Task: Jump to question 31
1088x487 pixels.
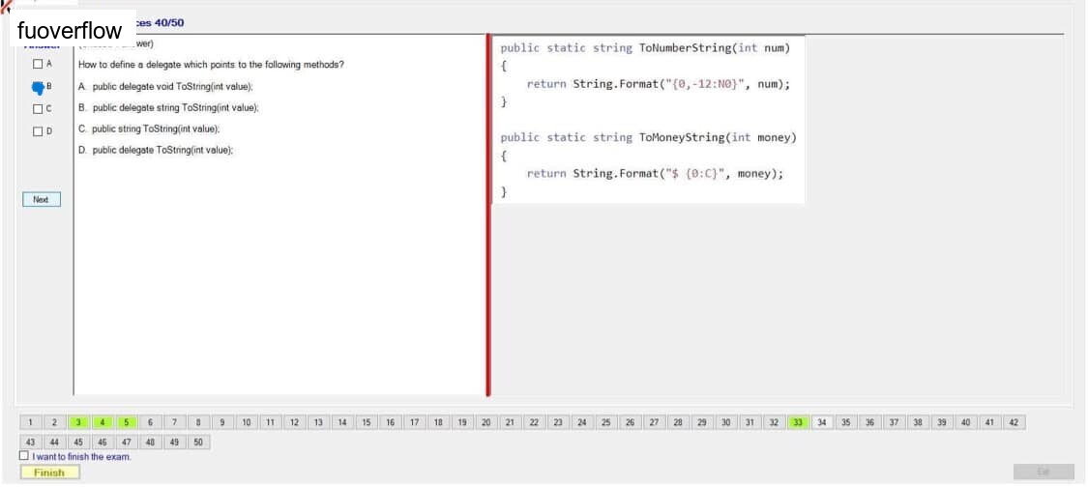Action: pyautogui.click(x=750, y=422)
